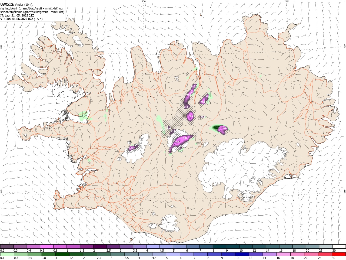This screenshot has height=260, width=346.
Task: Click the 'rigning/skúrir' description line
Action: [x=31, y=8]
